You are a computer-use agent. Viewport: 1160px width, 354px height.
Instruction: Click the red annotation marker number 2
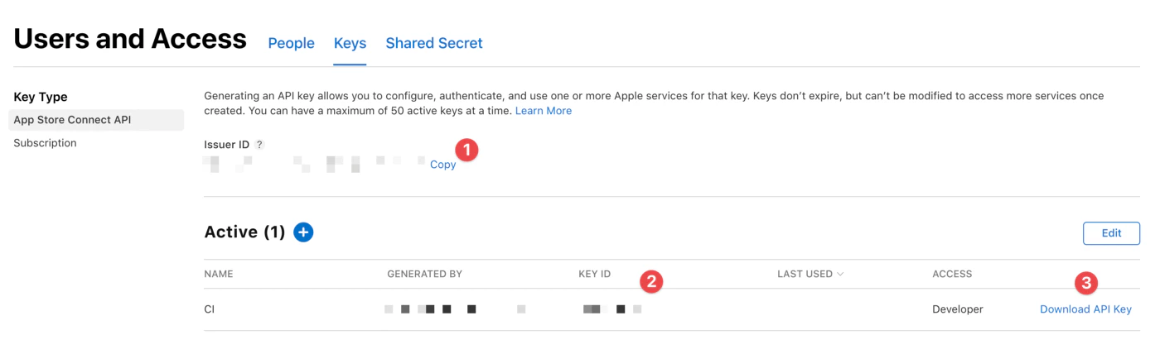click(x=651, y=281)
